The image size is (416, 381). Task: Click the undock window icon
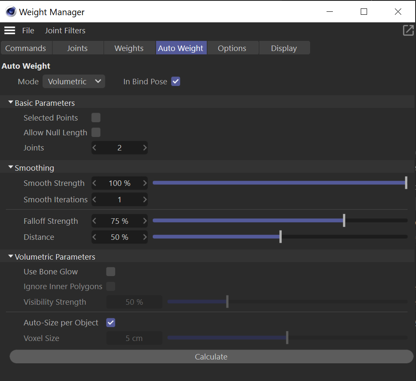coord(408,30)
